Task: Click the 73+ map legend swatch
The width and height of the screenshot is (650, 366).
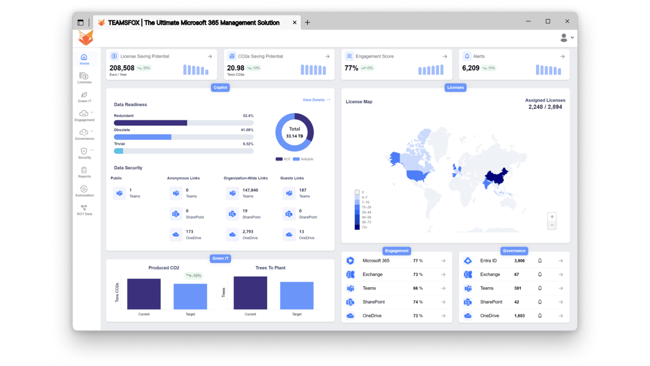Action: pyautogui.click(x=357, y=227)
